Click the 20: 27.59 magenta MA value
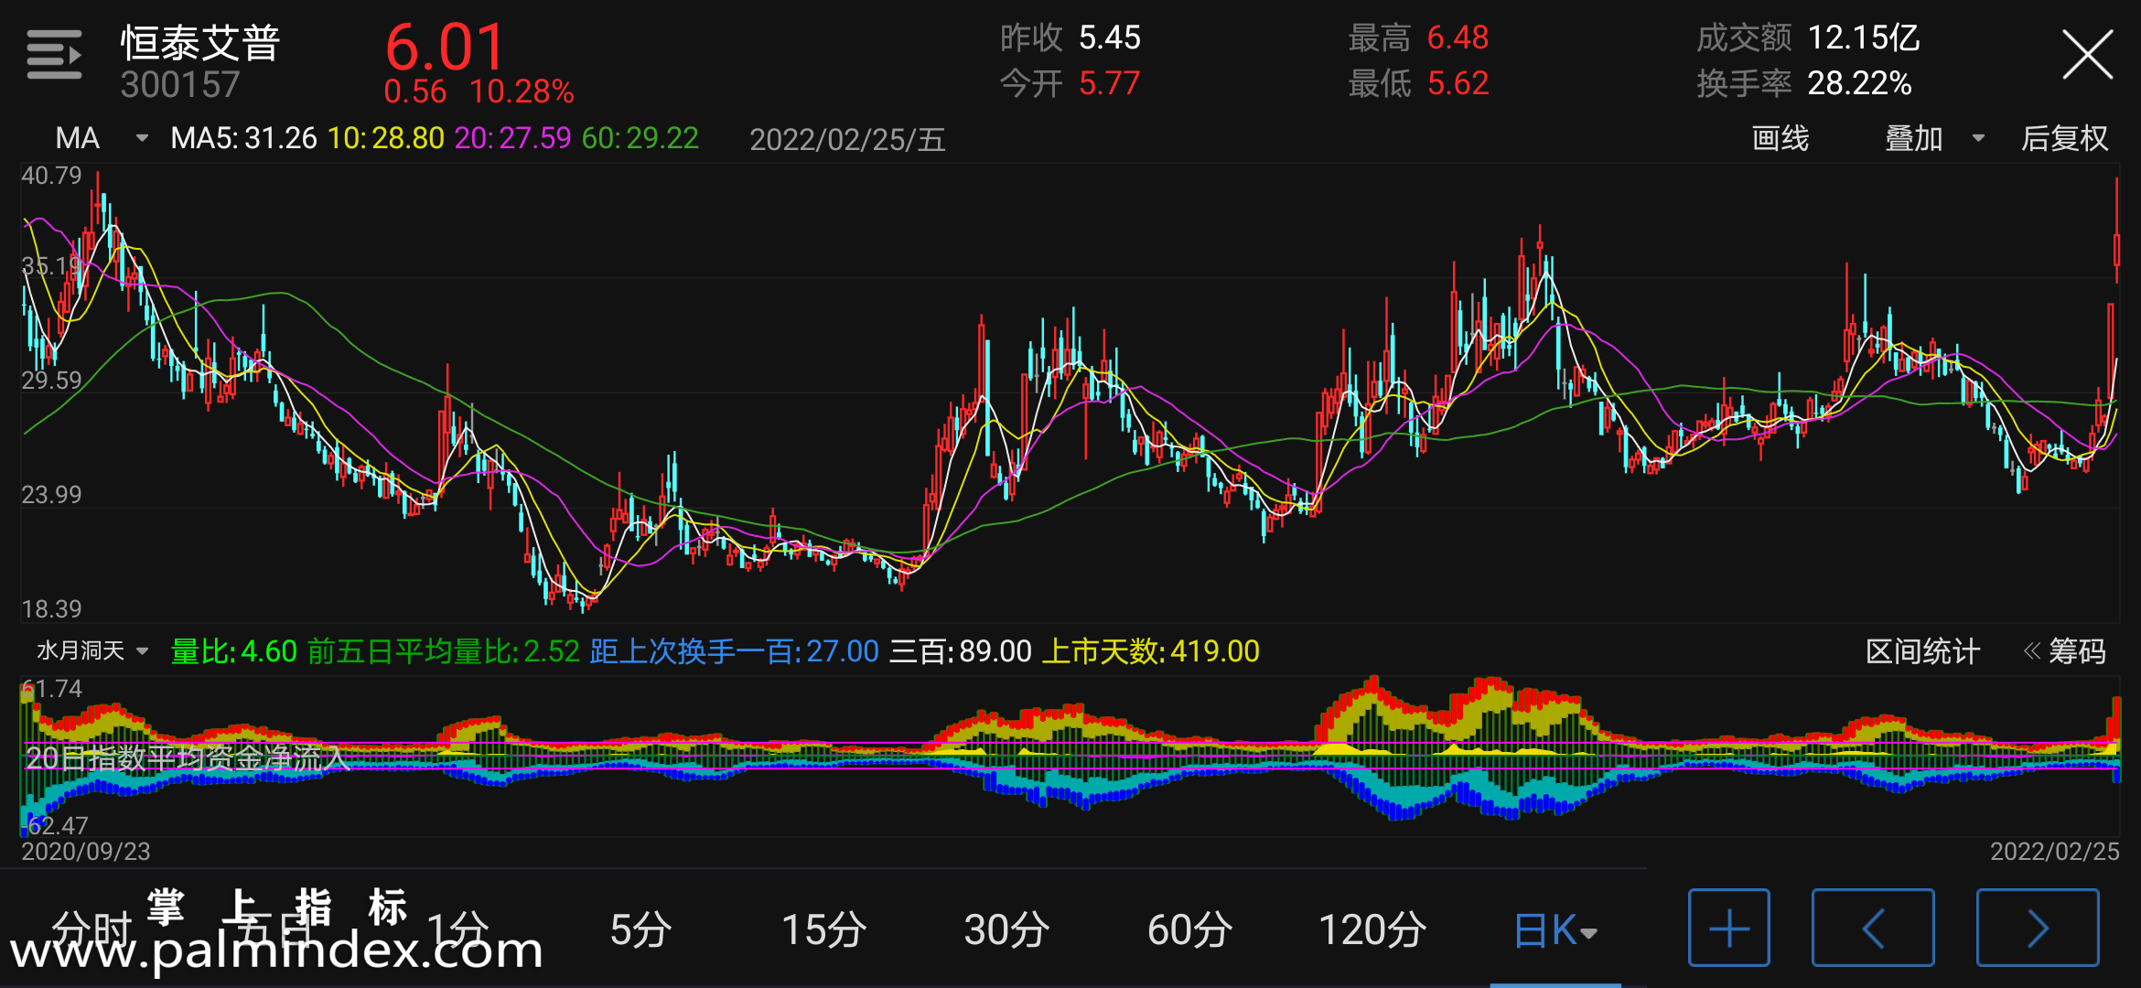2141x988 pixels. [512, 138]
